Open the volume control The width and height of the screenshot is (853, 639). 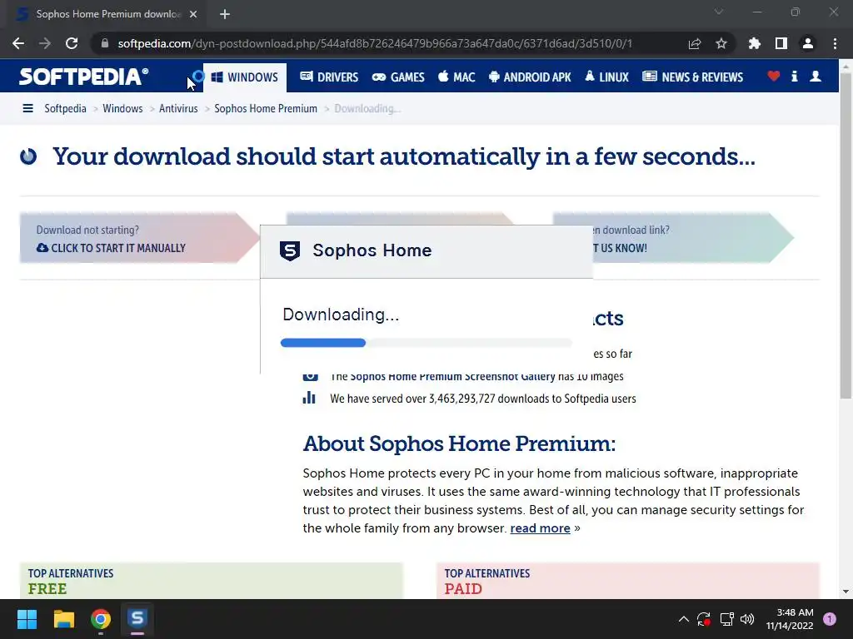pos(747,619)
